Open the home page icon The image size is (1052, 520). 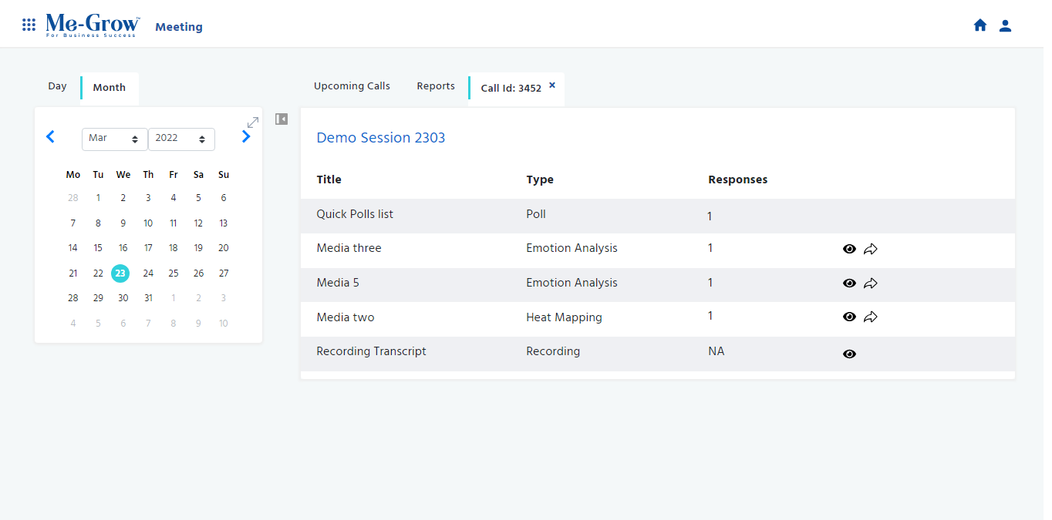pyautogui.click(x=980, y=24)
